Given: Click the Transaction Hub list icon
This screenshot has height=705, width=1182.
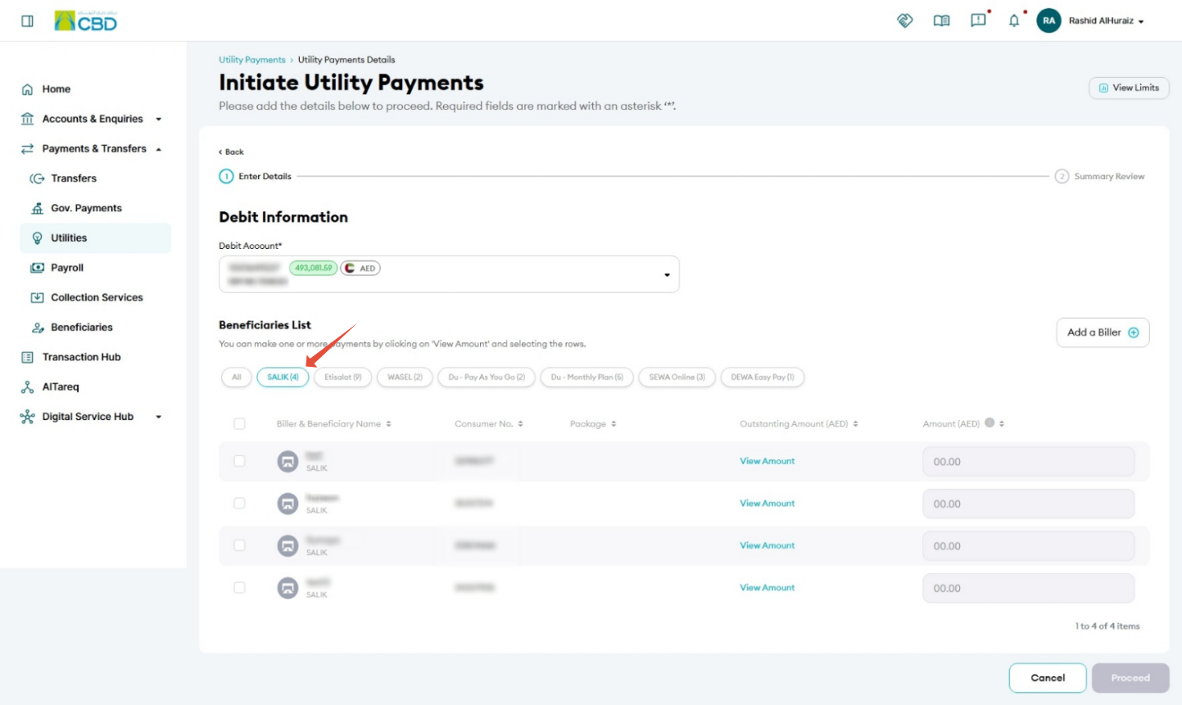Looking at the screenshot, I should click(27, 357).
